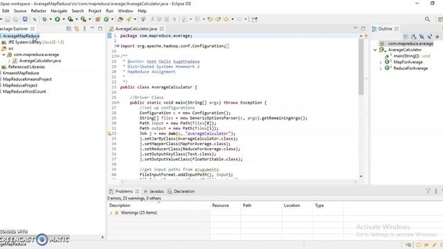Image resolution: width=443 pixels, height=249 pixels.
Task: Click the Problems view filter icon
Action: click(428, 191)
